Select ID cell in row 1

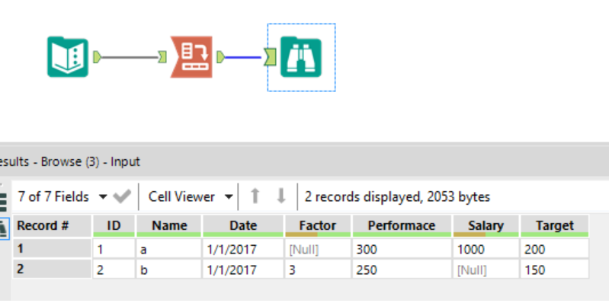click(x=114, y=249)
